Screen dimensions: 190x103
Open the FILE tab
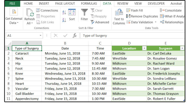(12, 4)
